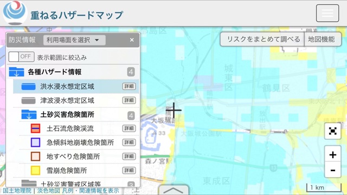Open 詳細 for 洪水浸水想定区域

click(x=129, y=87)
